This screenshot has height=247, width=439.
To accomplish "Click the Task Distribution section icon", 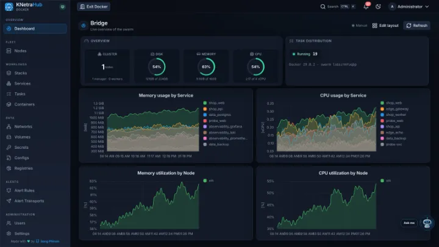I will click(x=291, y=41).
